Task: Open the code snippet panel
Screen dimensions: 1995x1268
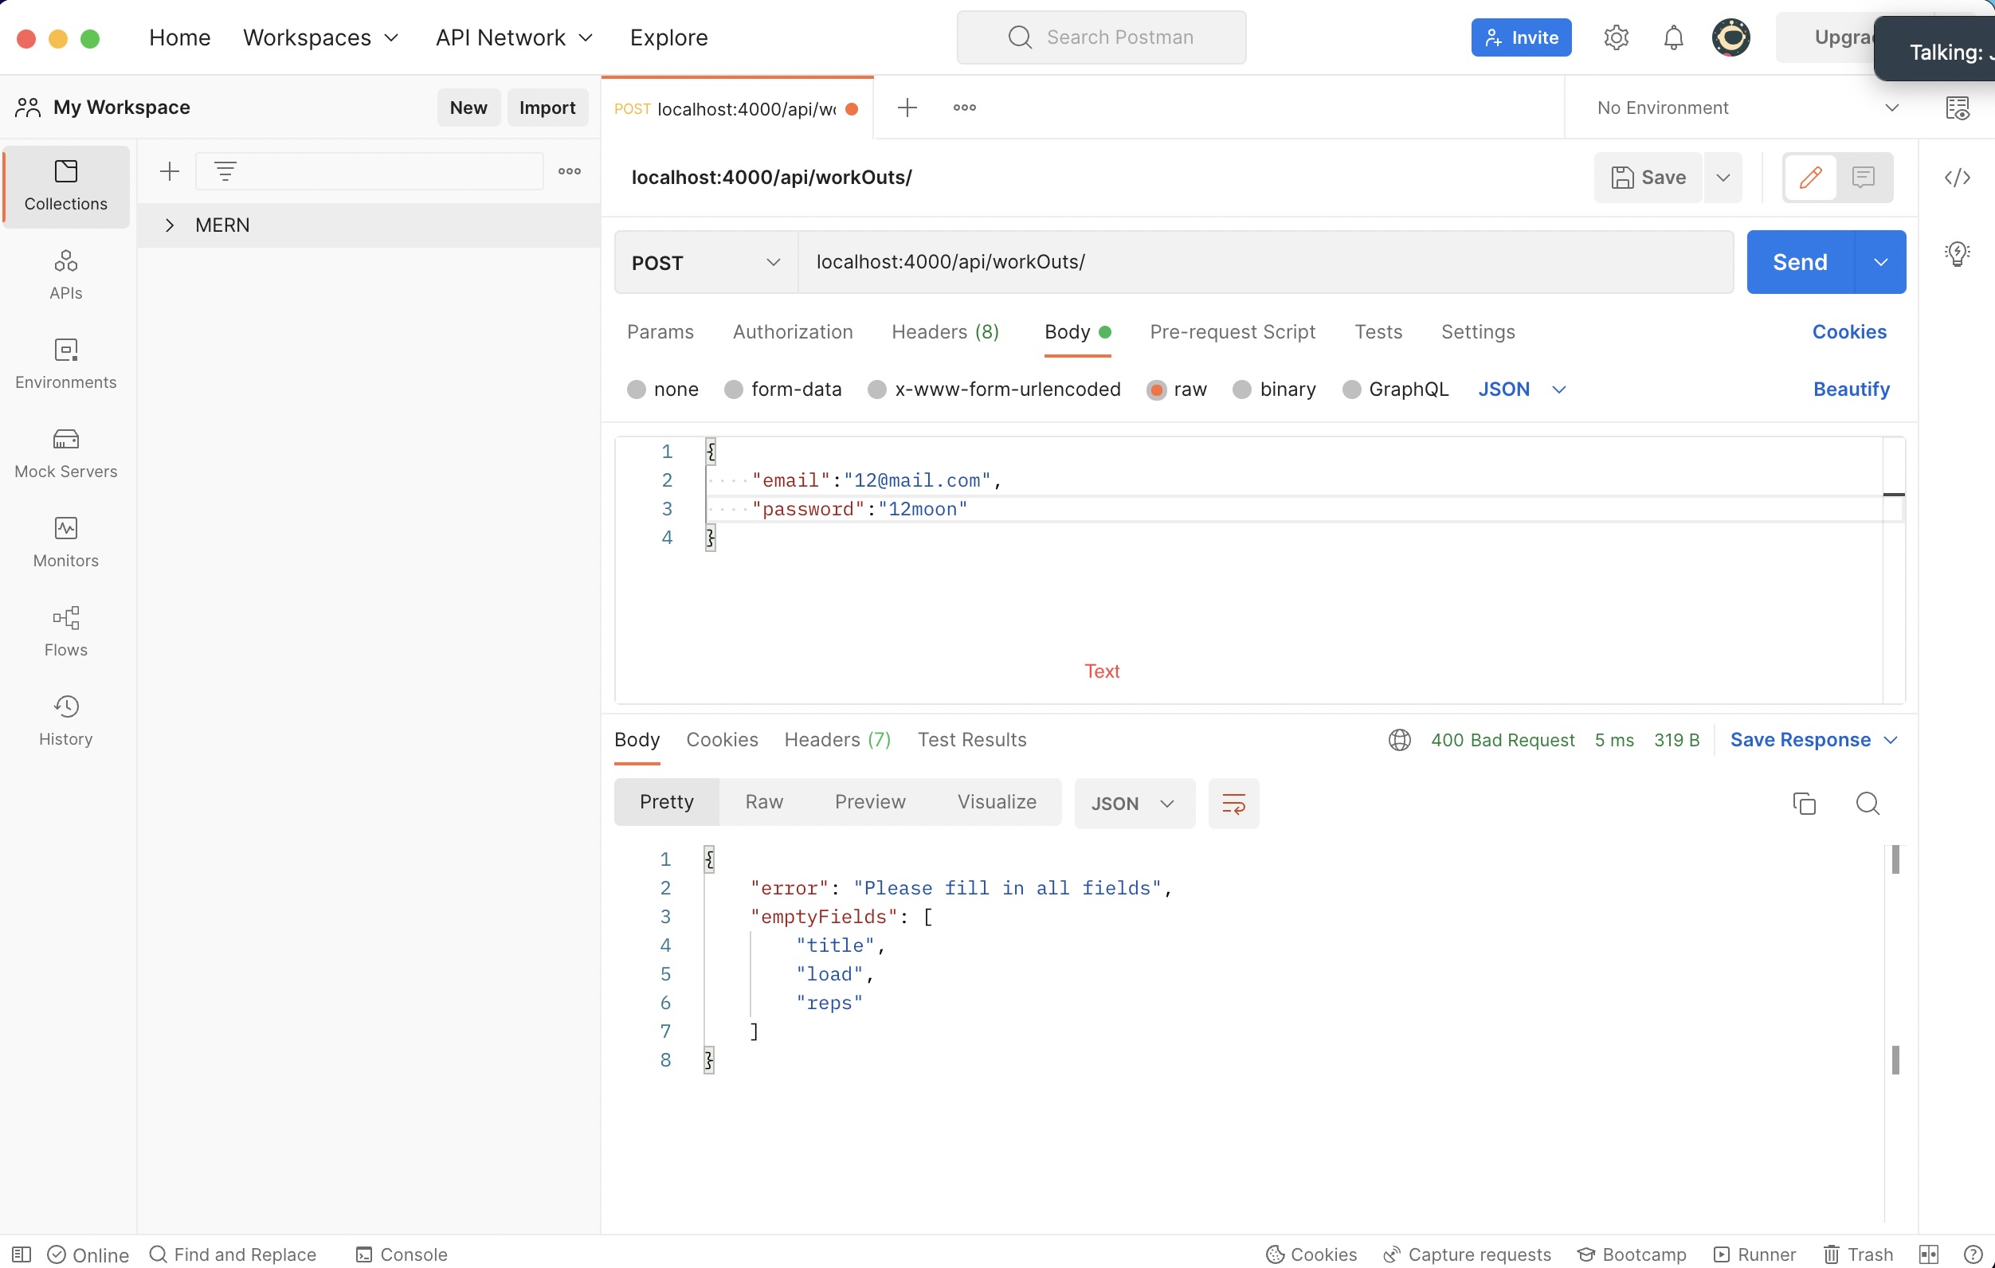Action: pos(1957,178)
